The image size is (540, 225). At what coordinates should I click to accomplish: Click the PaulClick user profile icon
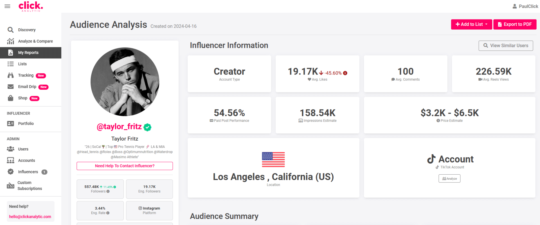click(x=514, y=6)
